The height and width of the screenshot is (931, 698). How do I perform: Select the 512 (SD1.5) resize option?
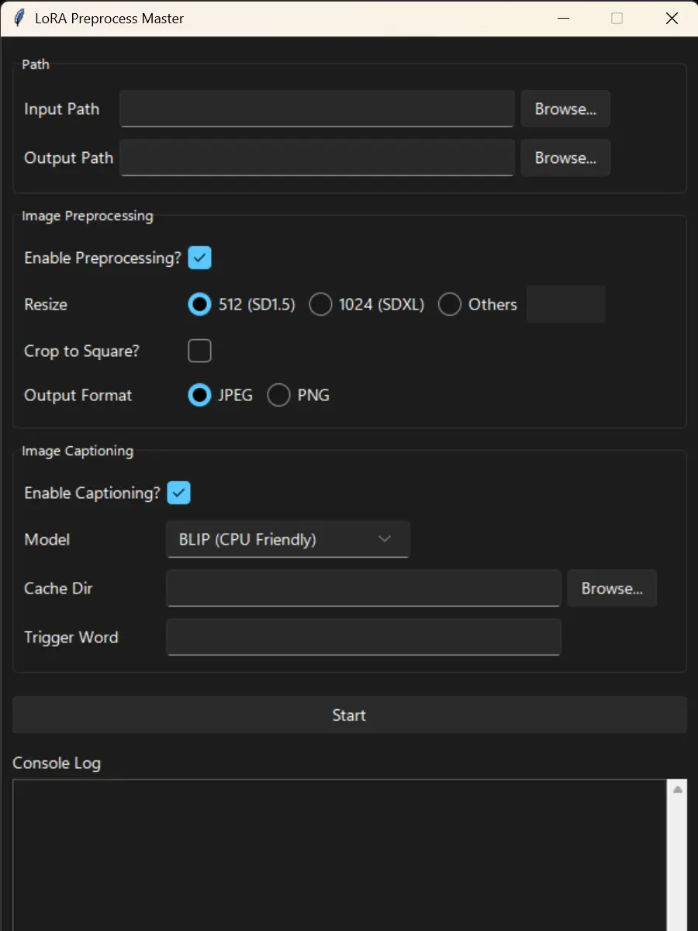click(x=199, y=304)
